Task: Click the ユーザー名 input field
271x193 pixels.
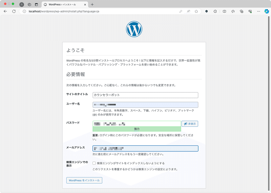Action: (x=145, y=105)
